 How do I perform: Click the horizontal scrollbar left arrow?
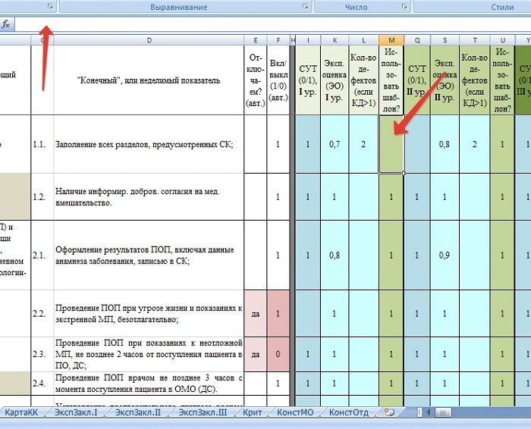pyautogui.click(x=429, y=412)
